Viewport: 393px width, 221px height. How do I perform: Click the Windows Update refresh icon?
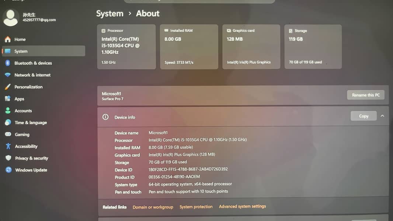pyautogui.click(x=8, y=170)
